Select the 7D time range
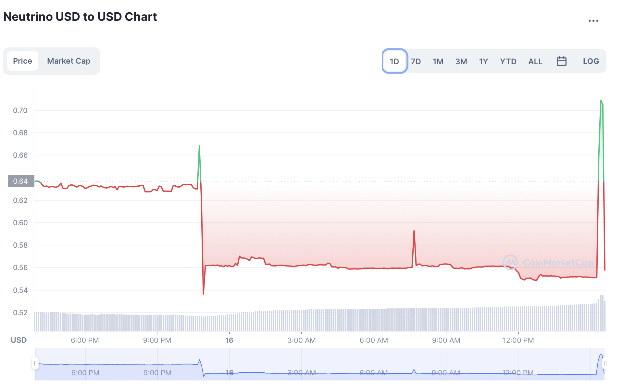This screenshot has width=624, height=385. tap(416, 61)
